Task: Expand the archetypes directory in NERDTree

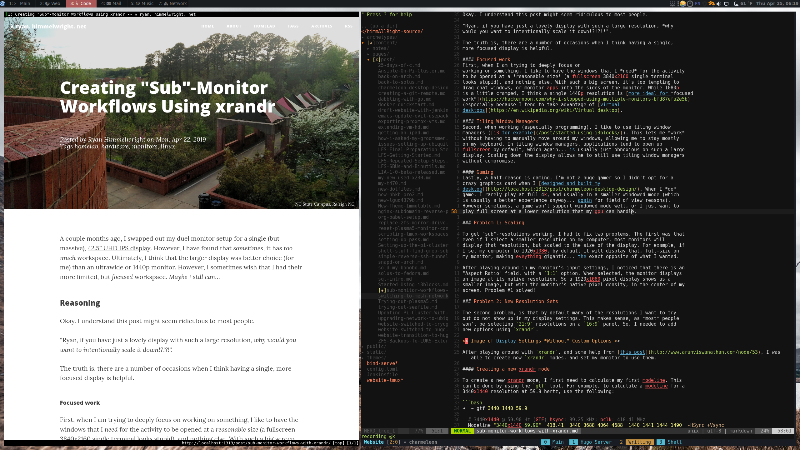Action: point(363,37)
